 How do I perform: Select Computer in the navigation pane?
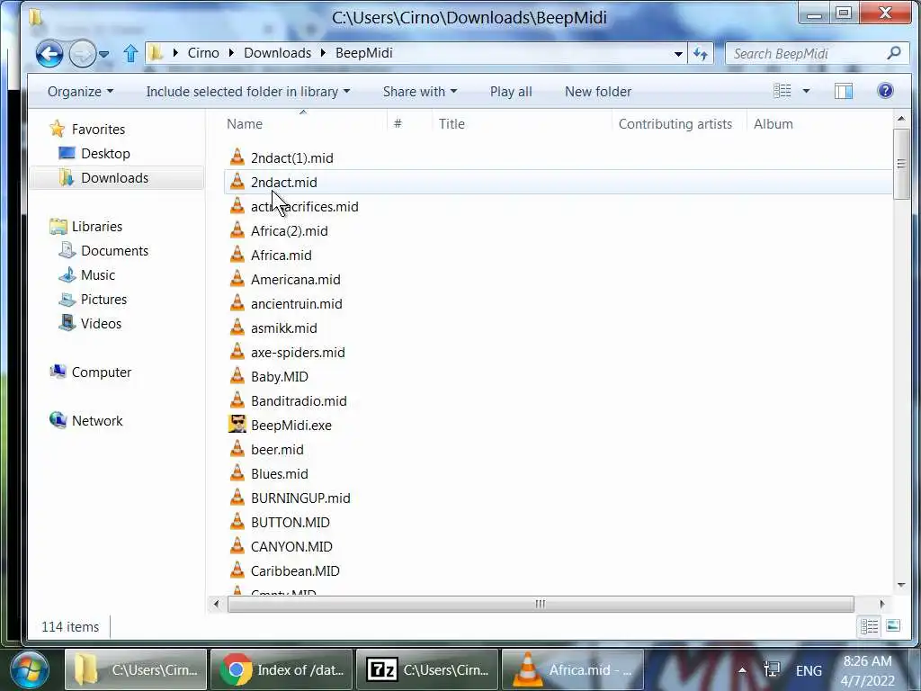point(101,372)
